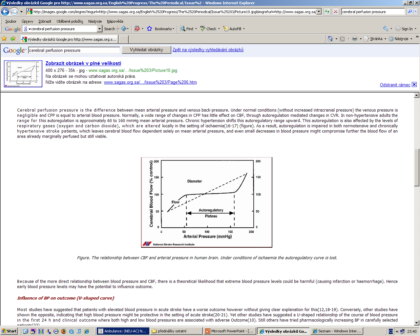Expand the address bar URL dropdown

pyautogui.click(x=319, y=12)
